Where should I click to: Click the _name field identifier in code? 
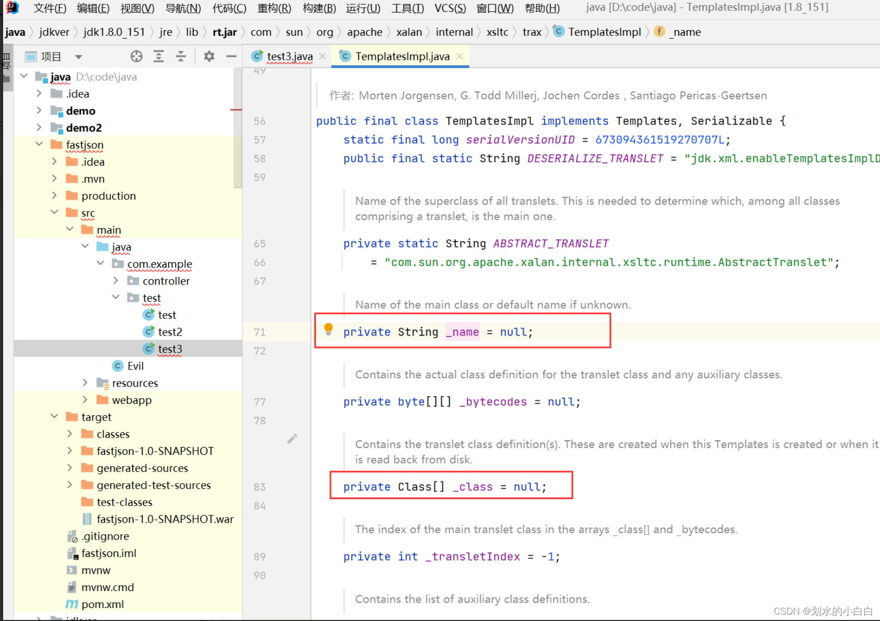[x=462, y=332]
